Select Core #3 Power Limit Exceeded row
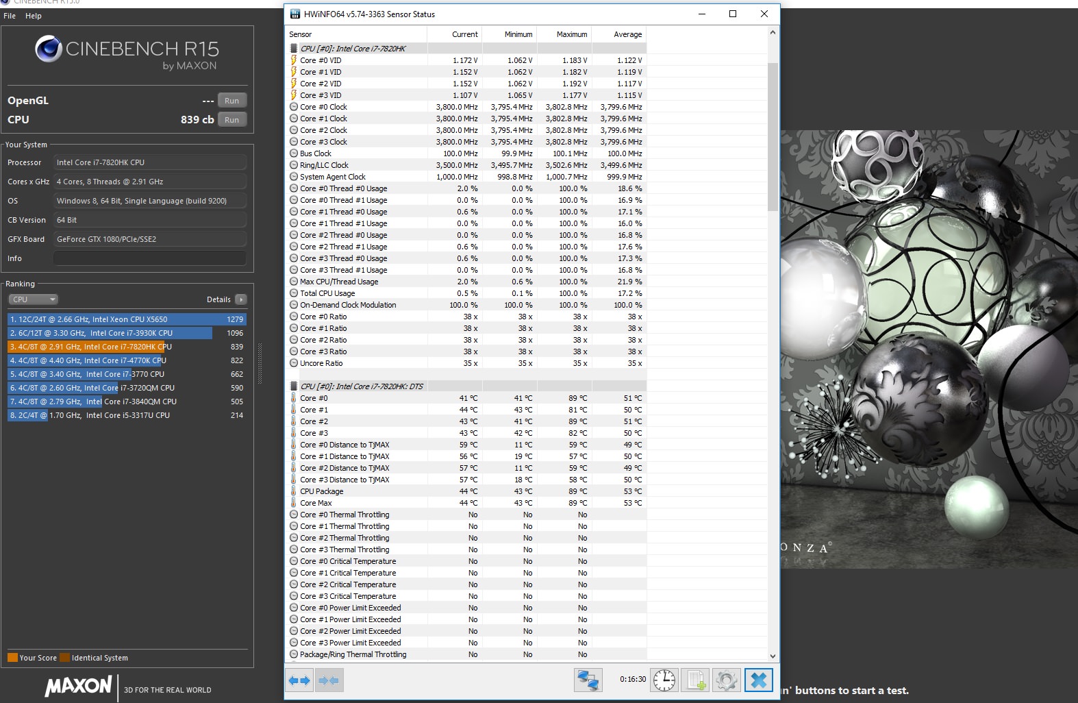 click(x=466, y=643)
